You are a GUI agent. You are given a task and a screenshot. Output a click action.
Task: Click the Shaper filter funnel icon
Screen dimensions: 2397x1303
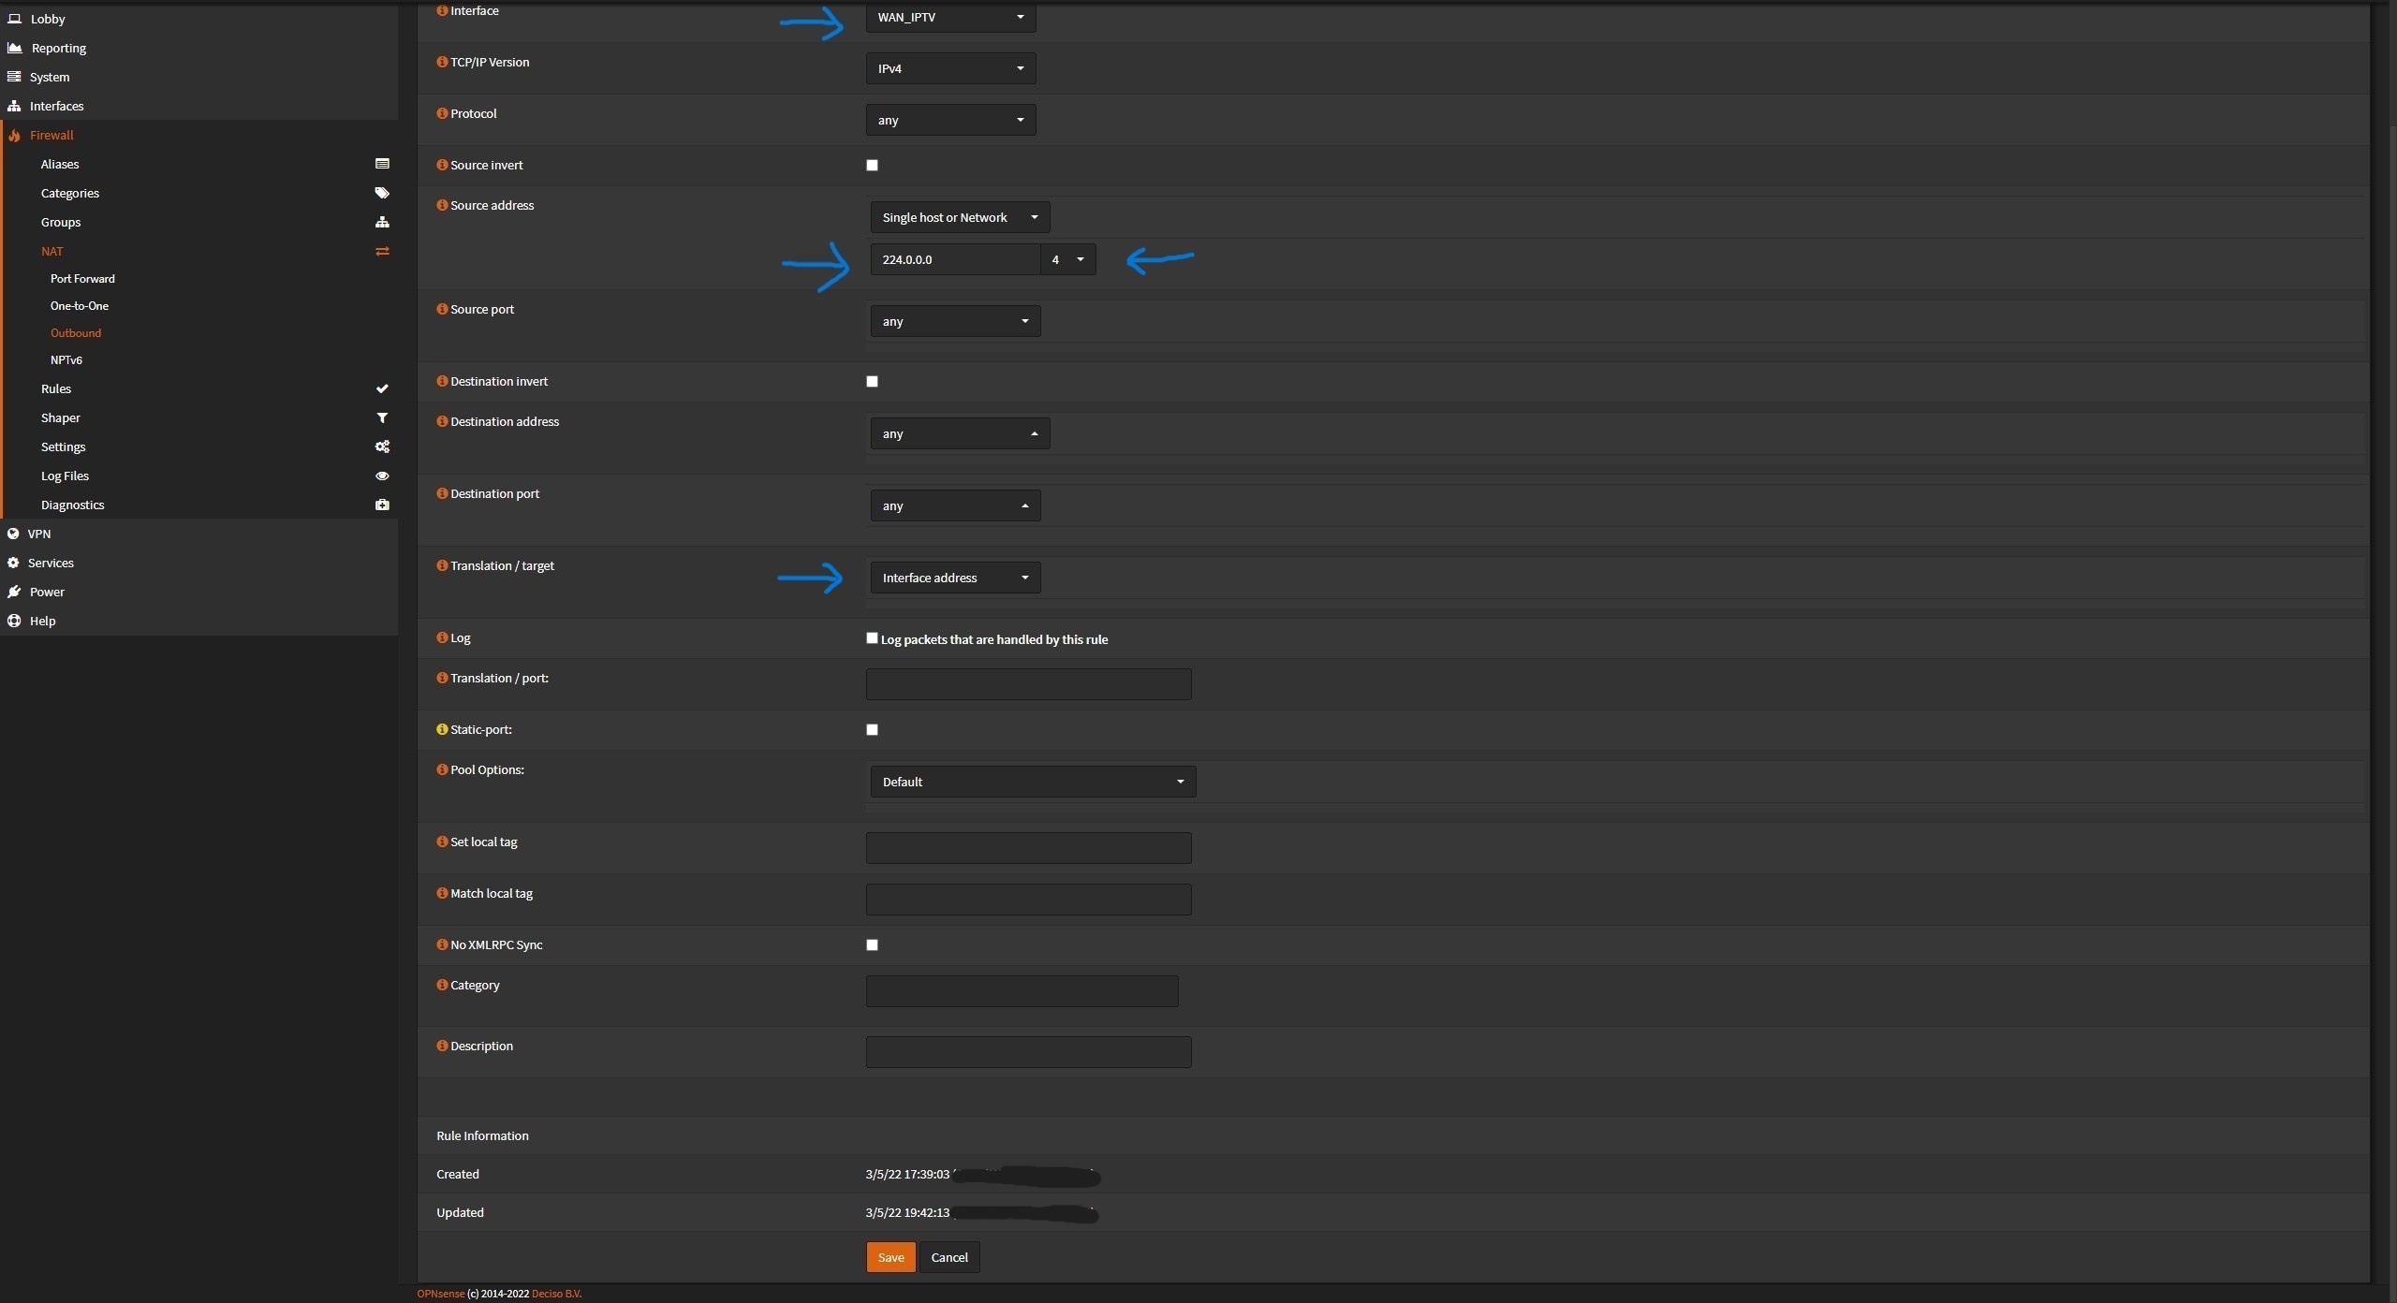click(382, 417)
